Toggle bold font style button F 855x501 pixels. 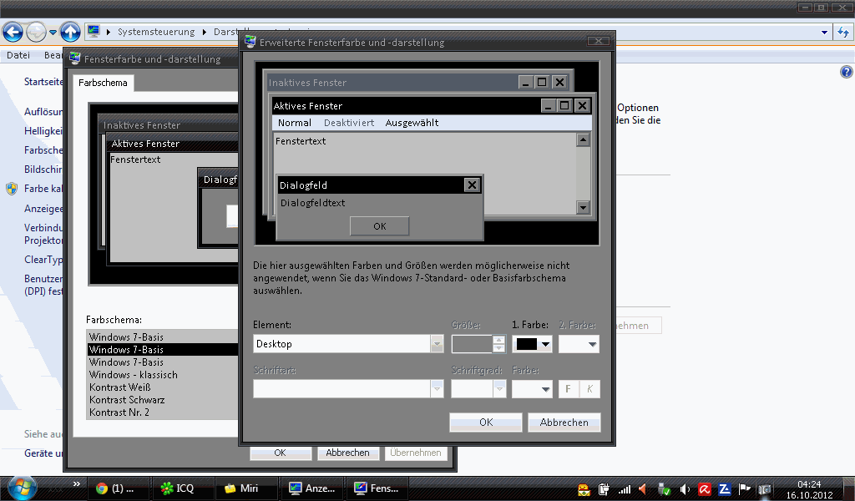(x=569, y=389)
